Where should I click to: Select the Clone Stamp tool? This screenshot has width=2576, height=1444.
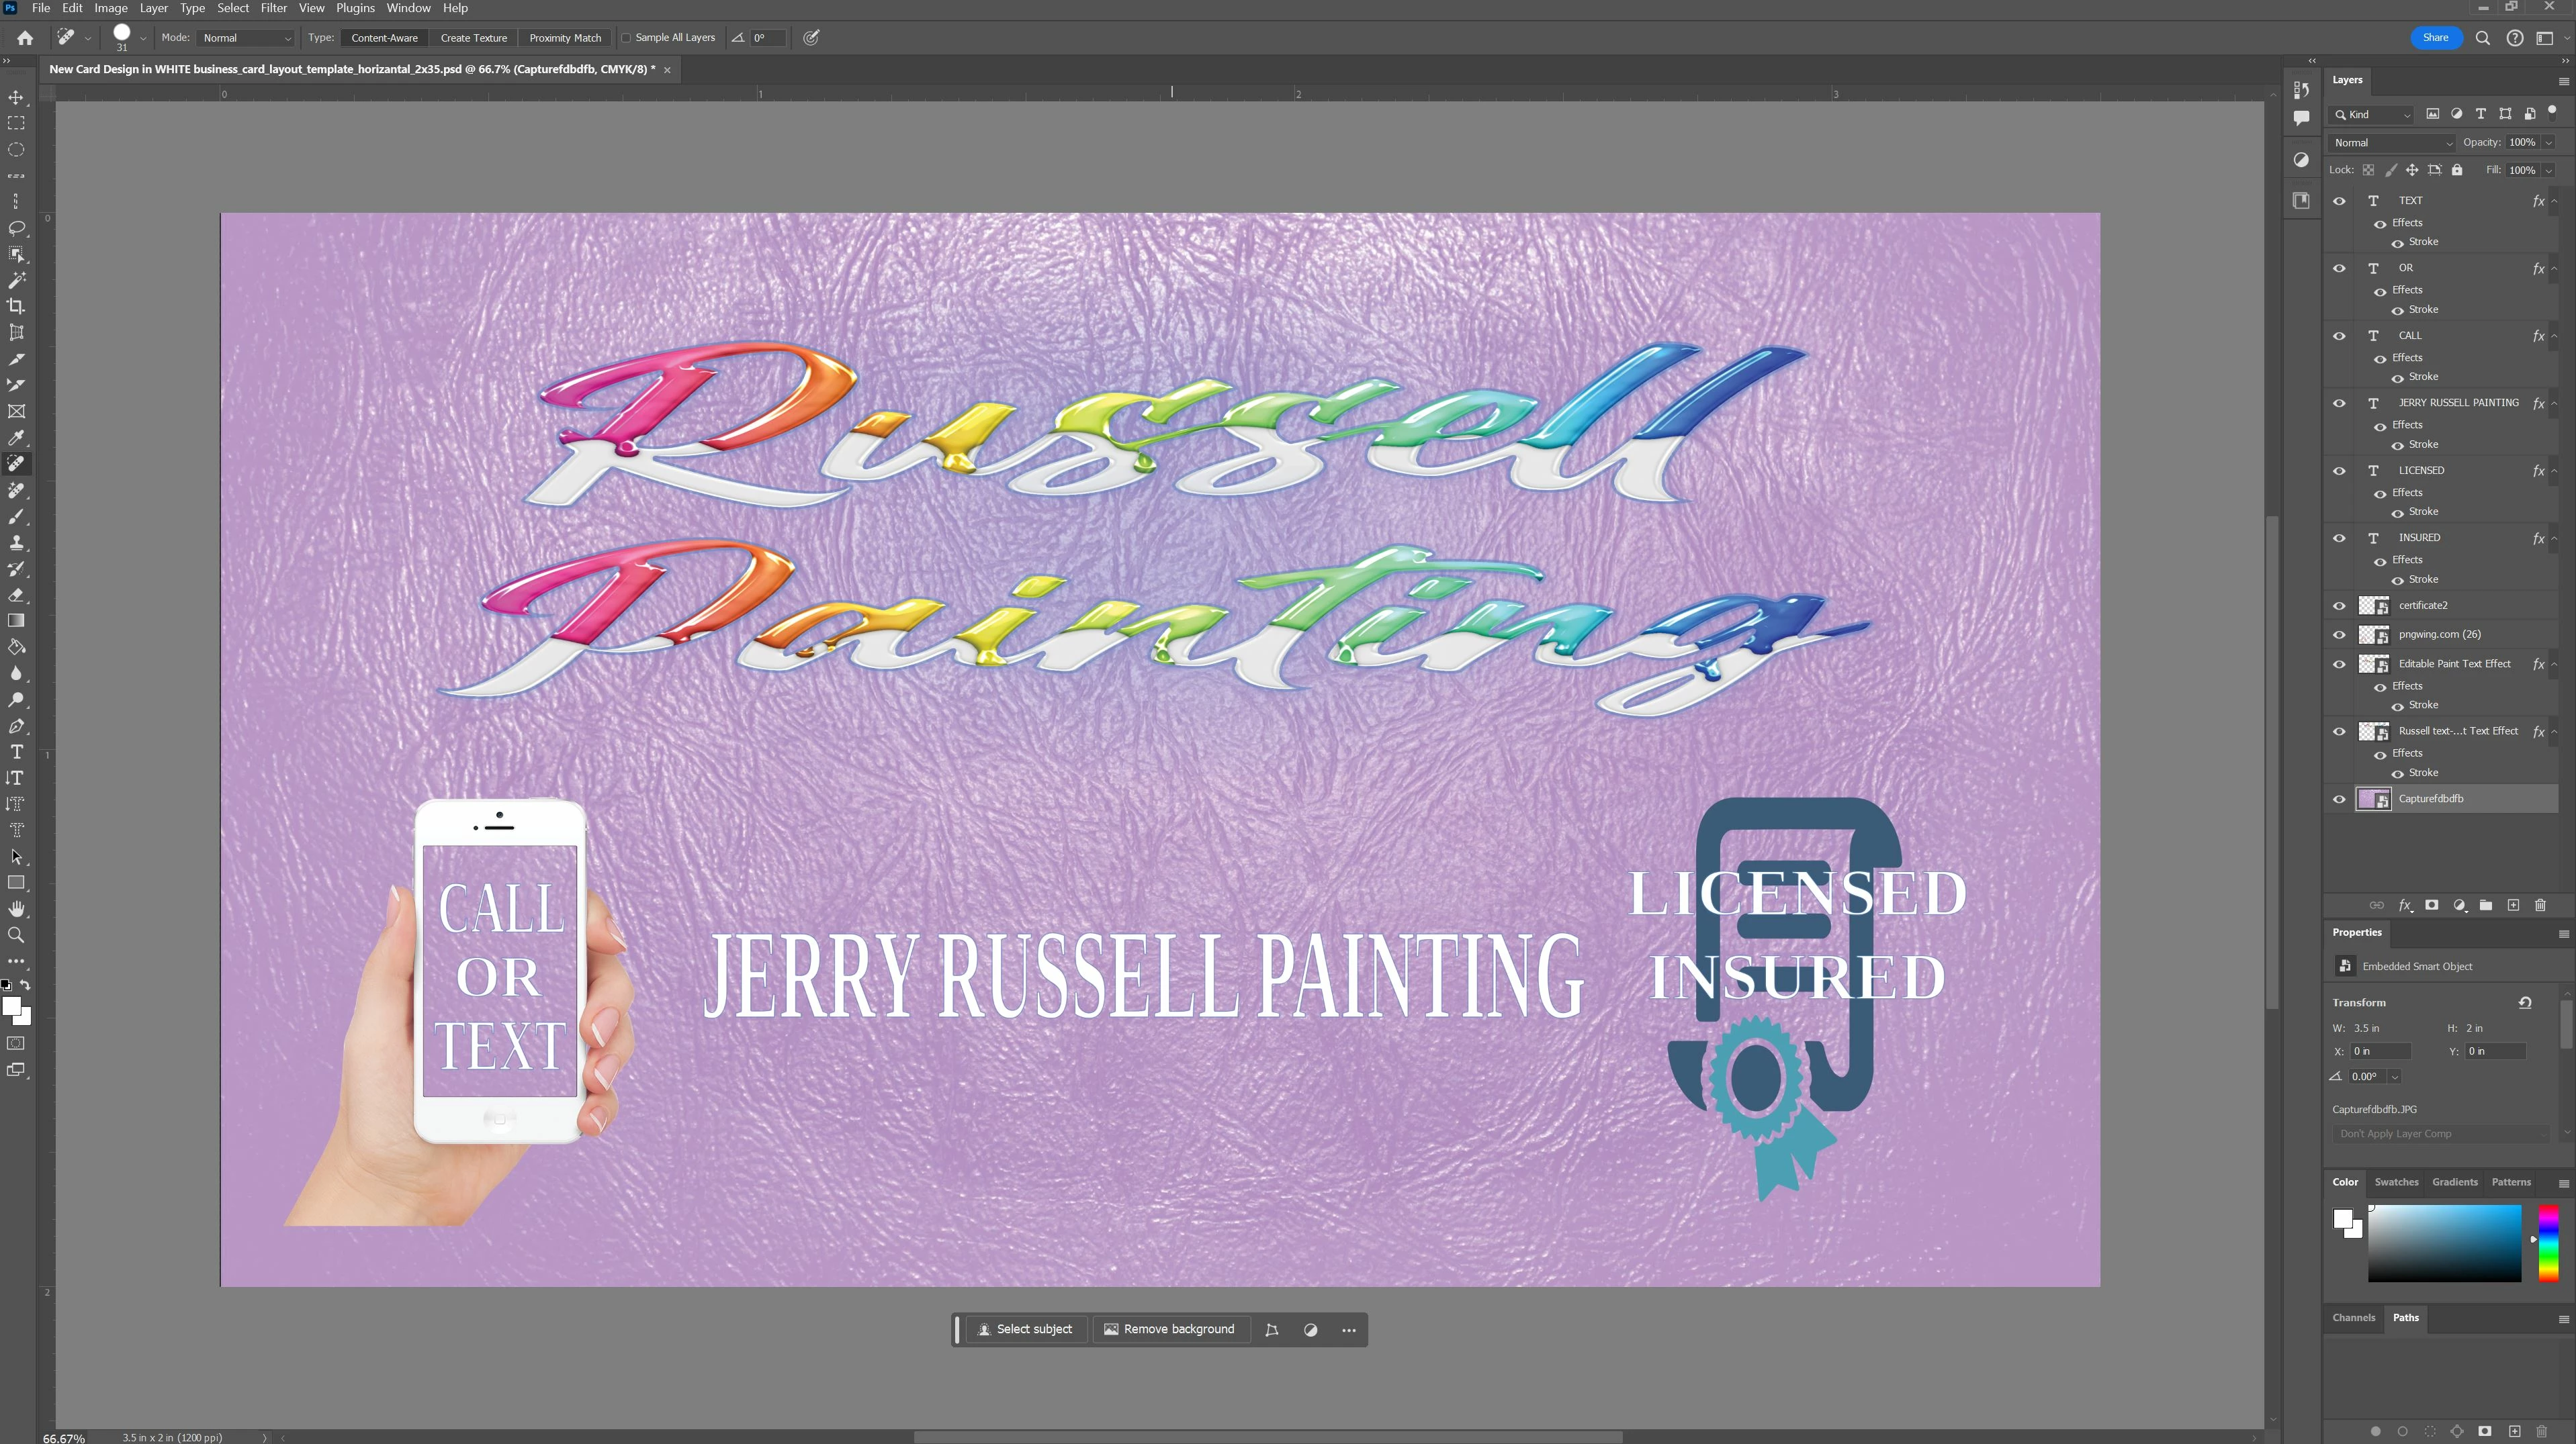[16, 542]
